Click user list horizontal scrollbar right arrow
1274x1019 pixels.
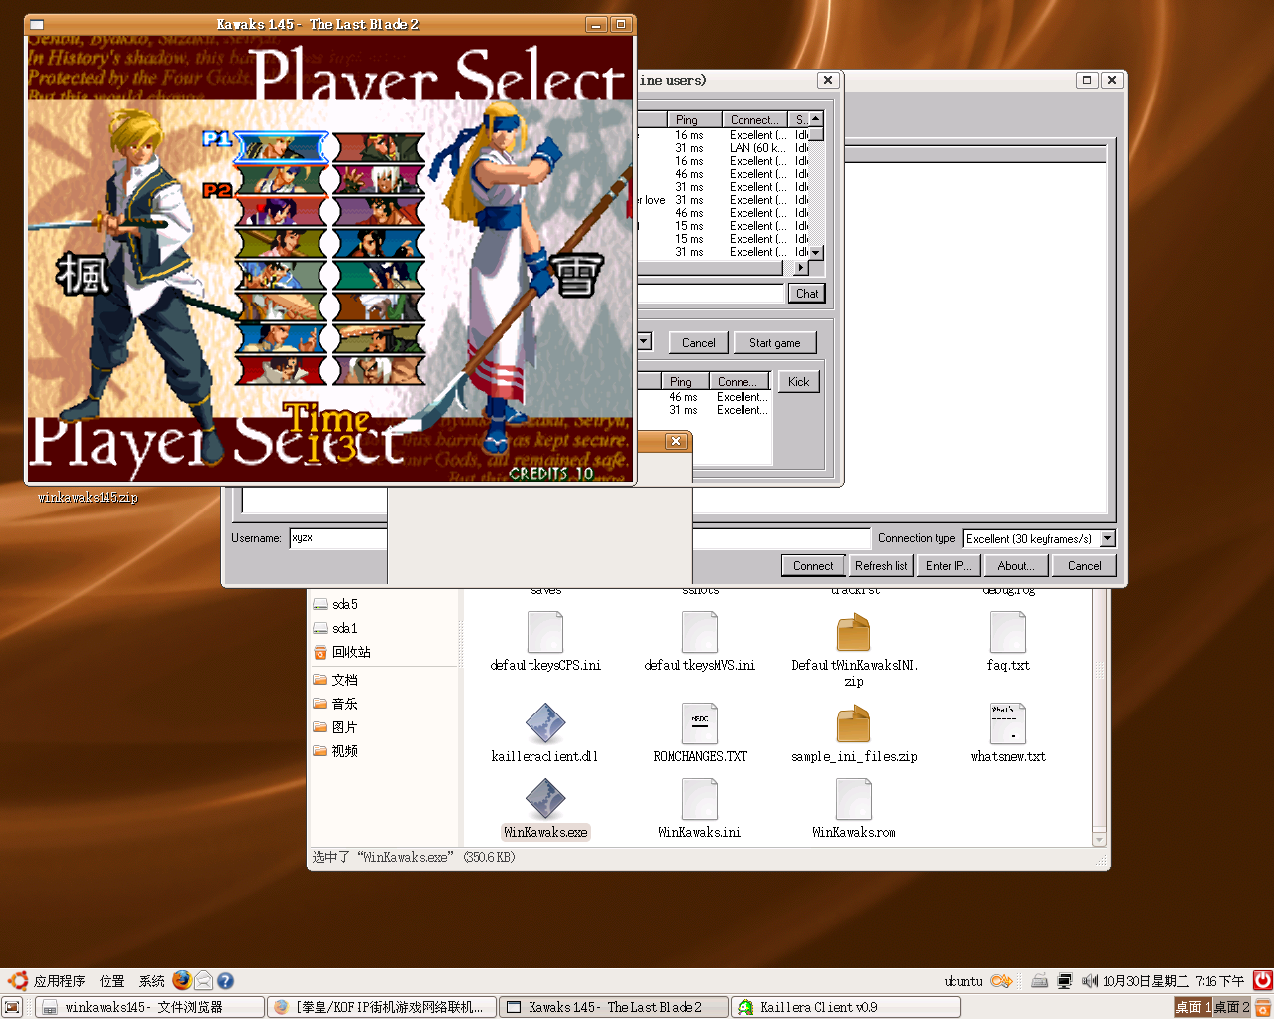coord(801,268)
